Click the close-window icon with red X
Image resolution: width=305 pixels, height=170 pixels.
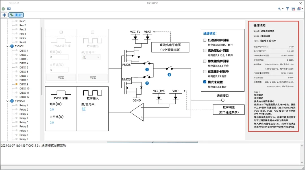[x=293, y=9]
